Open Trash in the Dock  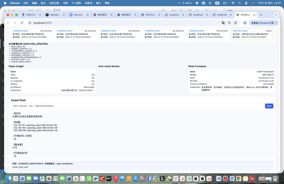coord(275,179)
